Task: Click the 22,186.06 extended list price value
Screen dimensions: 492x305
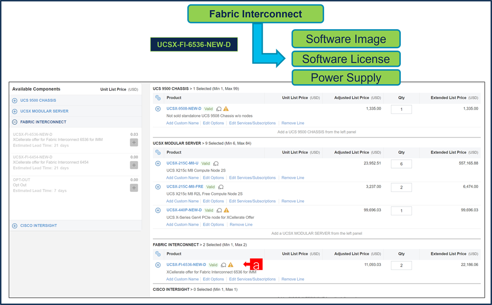Action: click(x=470, y=265)
